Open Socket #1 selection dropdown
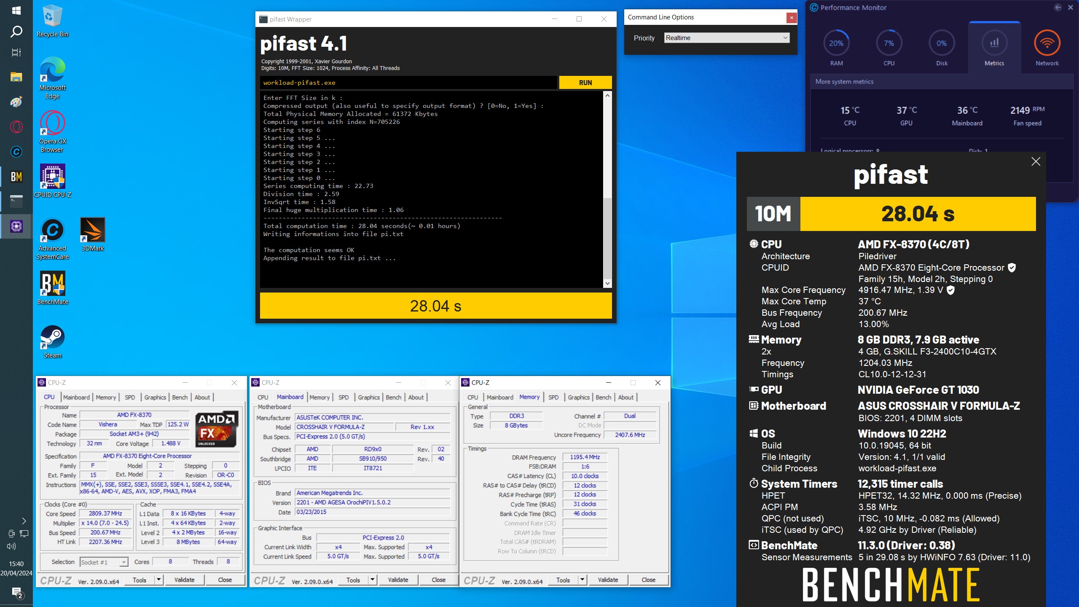This screenshot has height=607, width=1079. [104, 562]
